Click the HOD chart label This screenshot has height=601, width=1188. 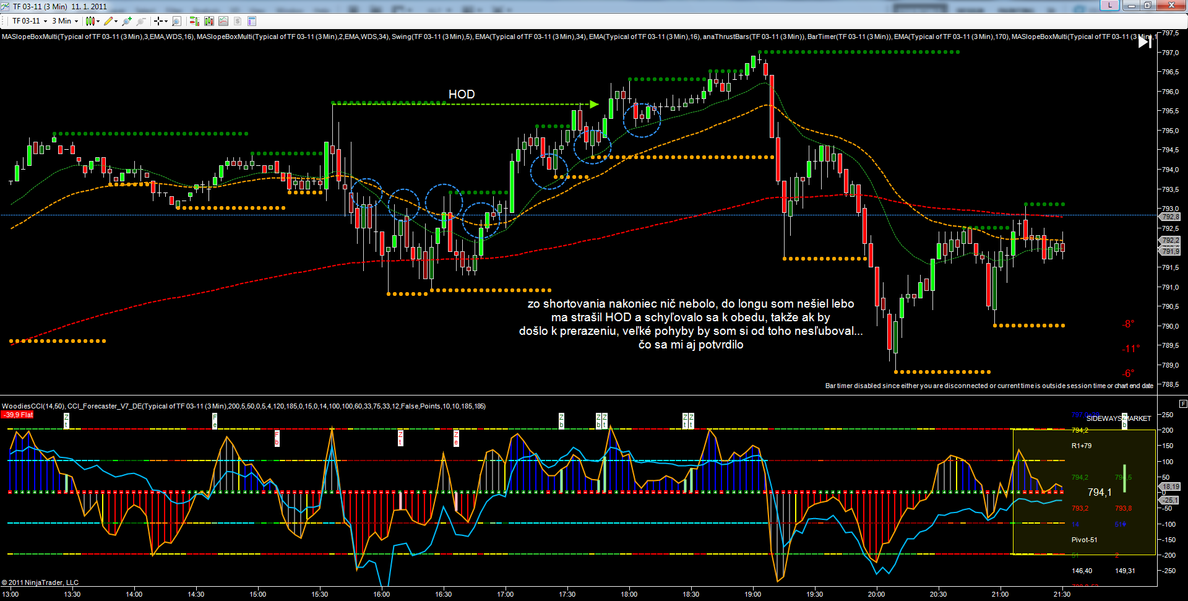(x=462, y=94)
